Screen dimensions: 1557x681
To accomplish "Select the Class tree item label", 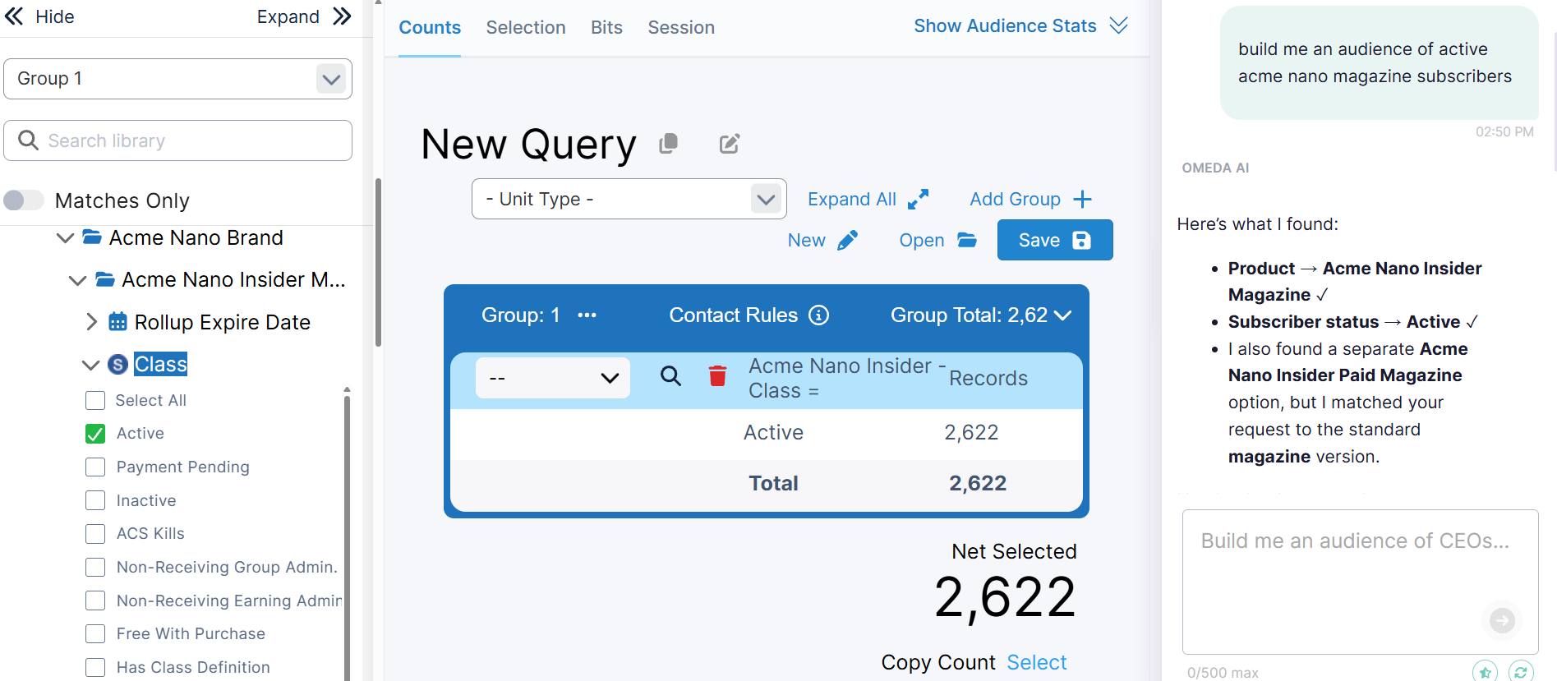I will (x=160, y=364).
